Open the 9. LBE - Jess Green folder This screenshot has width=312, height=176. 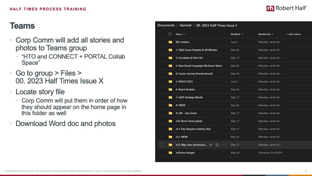point(186,113)
